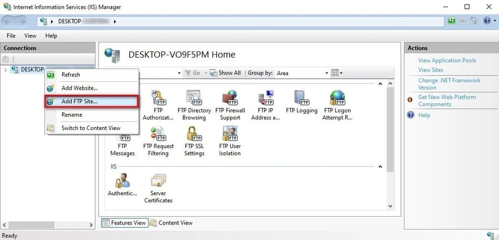Click scroll down arrow in features list
The image size is (499, 240).
[x=390, y=206]
